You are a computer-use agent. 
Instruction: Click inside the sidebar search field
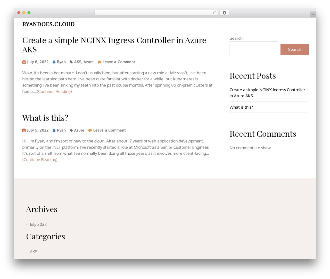pyautogui.click(x=254, y=49)
